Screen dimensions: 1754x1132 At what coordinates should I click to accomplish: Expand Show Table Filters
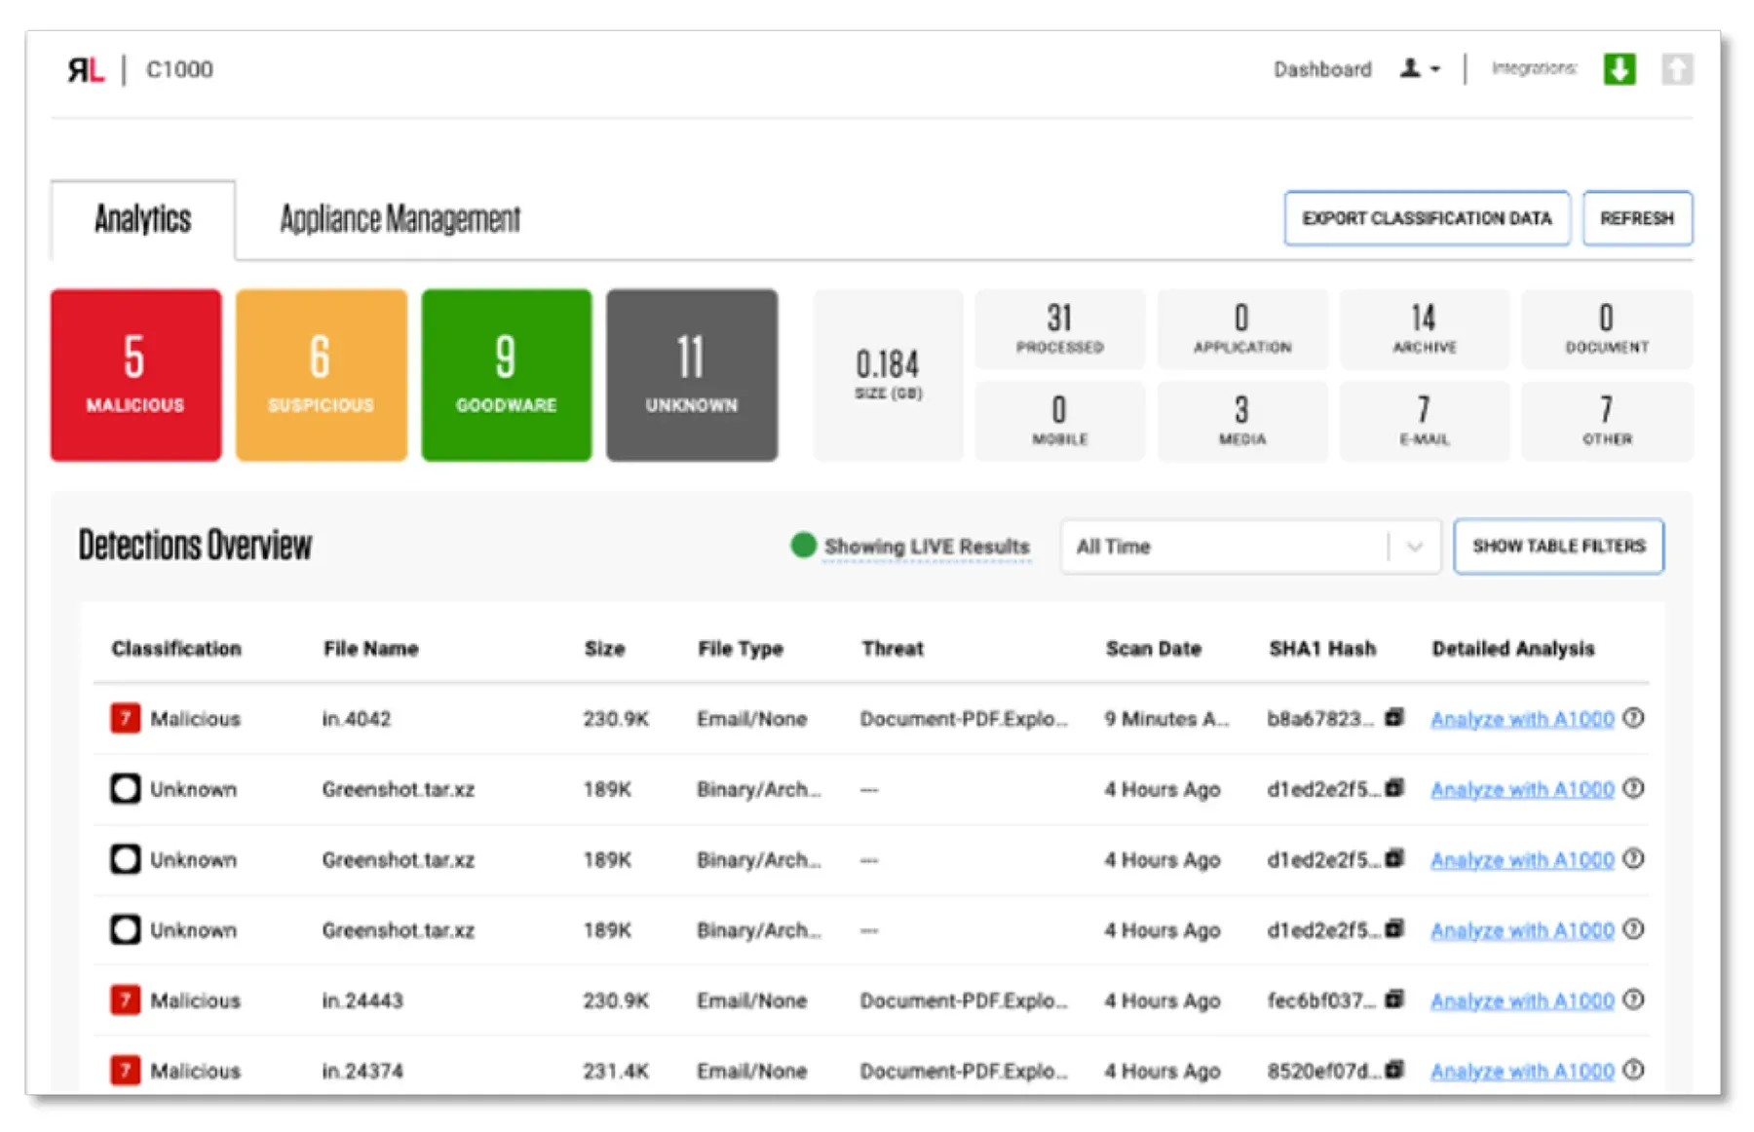pyautogui.click(x=1558, y=547)
